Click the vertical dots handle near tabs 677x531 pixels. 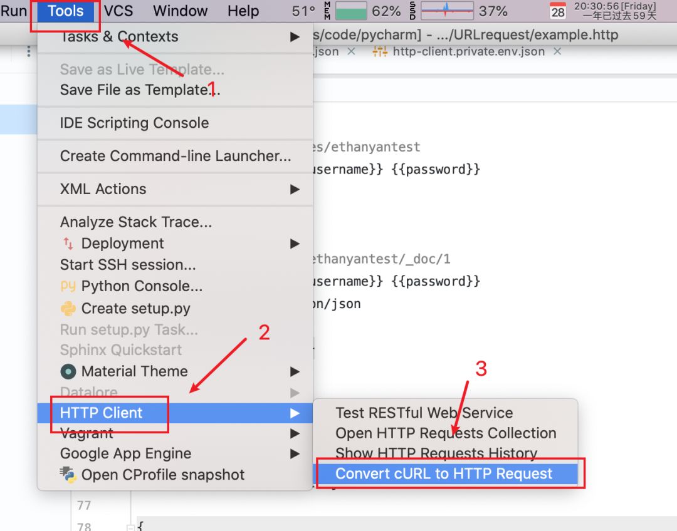click(28, 51)
